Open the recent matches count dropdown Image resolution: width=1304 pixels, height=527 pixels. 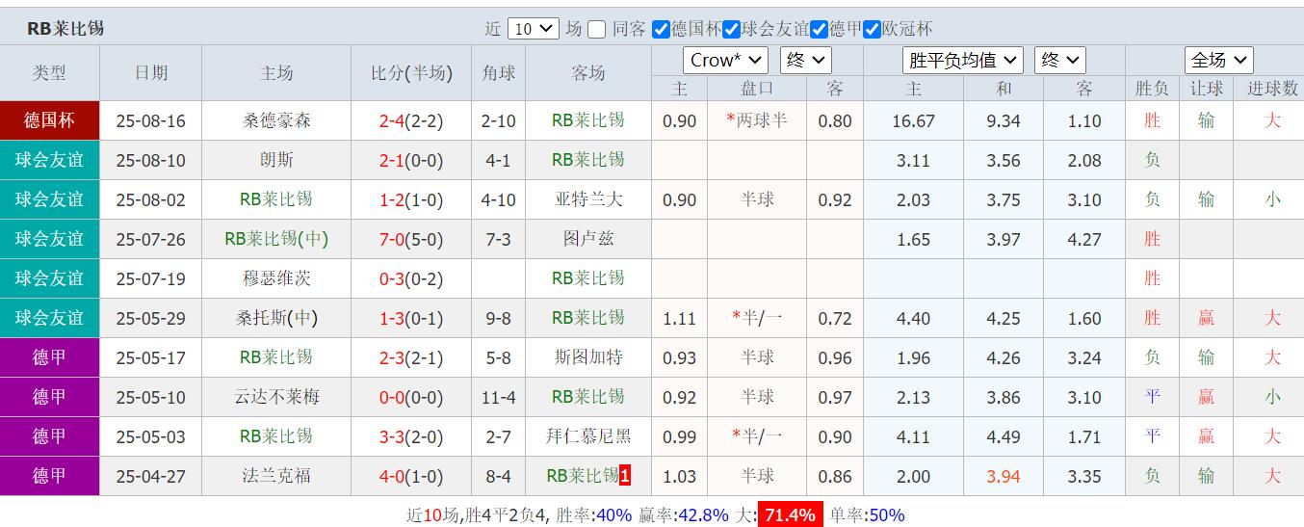[x=534, y=29]
